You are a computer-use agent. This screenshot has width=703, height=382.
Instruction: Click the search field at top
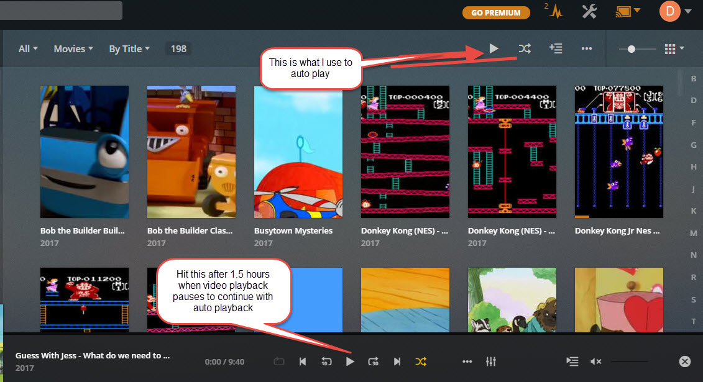pos(61,11)
